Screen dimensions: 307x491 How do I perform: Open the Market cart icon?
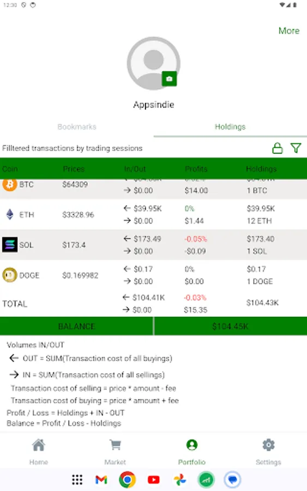[x=115, y=445]
